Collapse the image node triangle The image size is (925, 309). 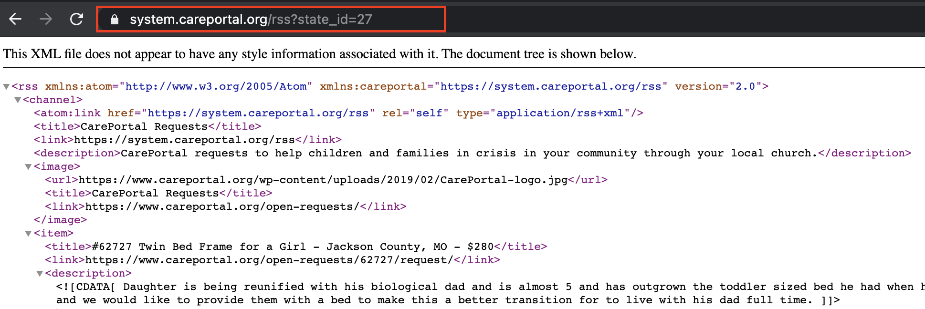tap(29, 167)
